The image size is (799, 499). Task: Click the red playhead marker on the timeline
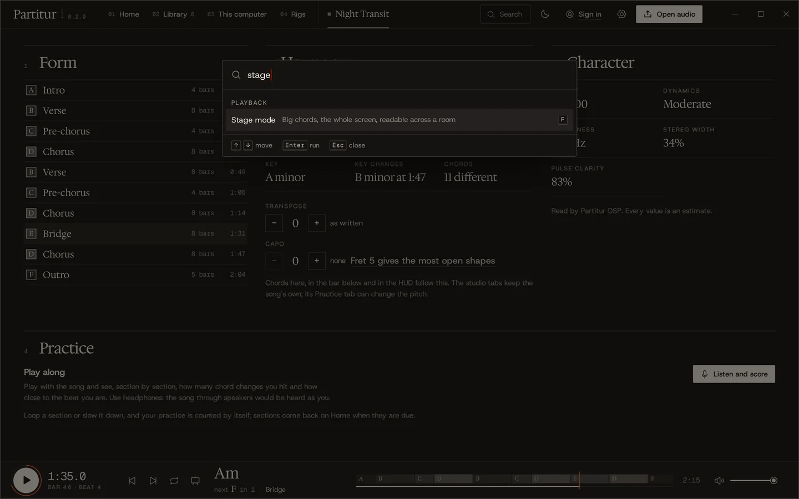[579, 480]
